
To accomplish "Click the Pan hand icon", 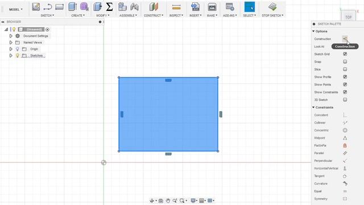I will [168, 200].
